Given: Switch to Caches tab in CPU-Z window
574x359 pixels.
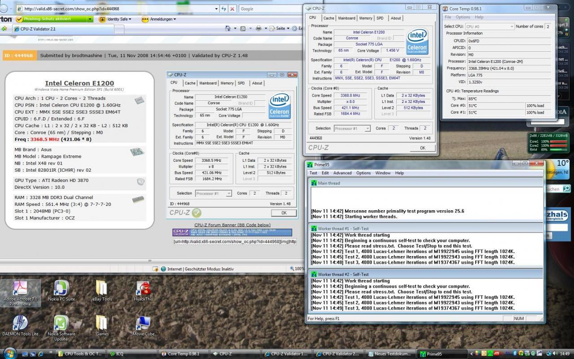Looking at the screenshot, I should point(329,18).
